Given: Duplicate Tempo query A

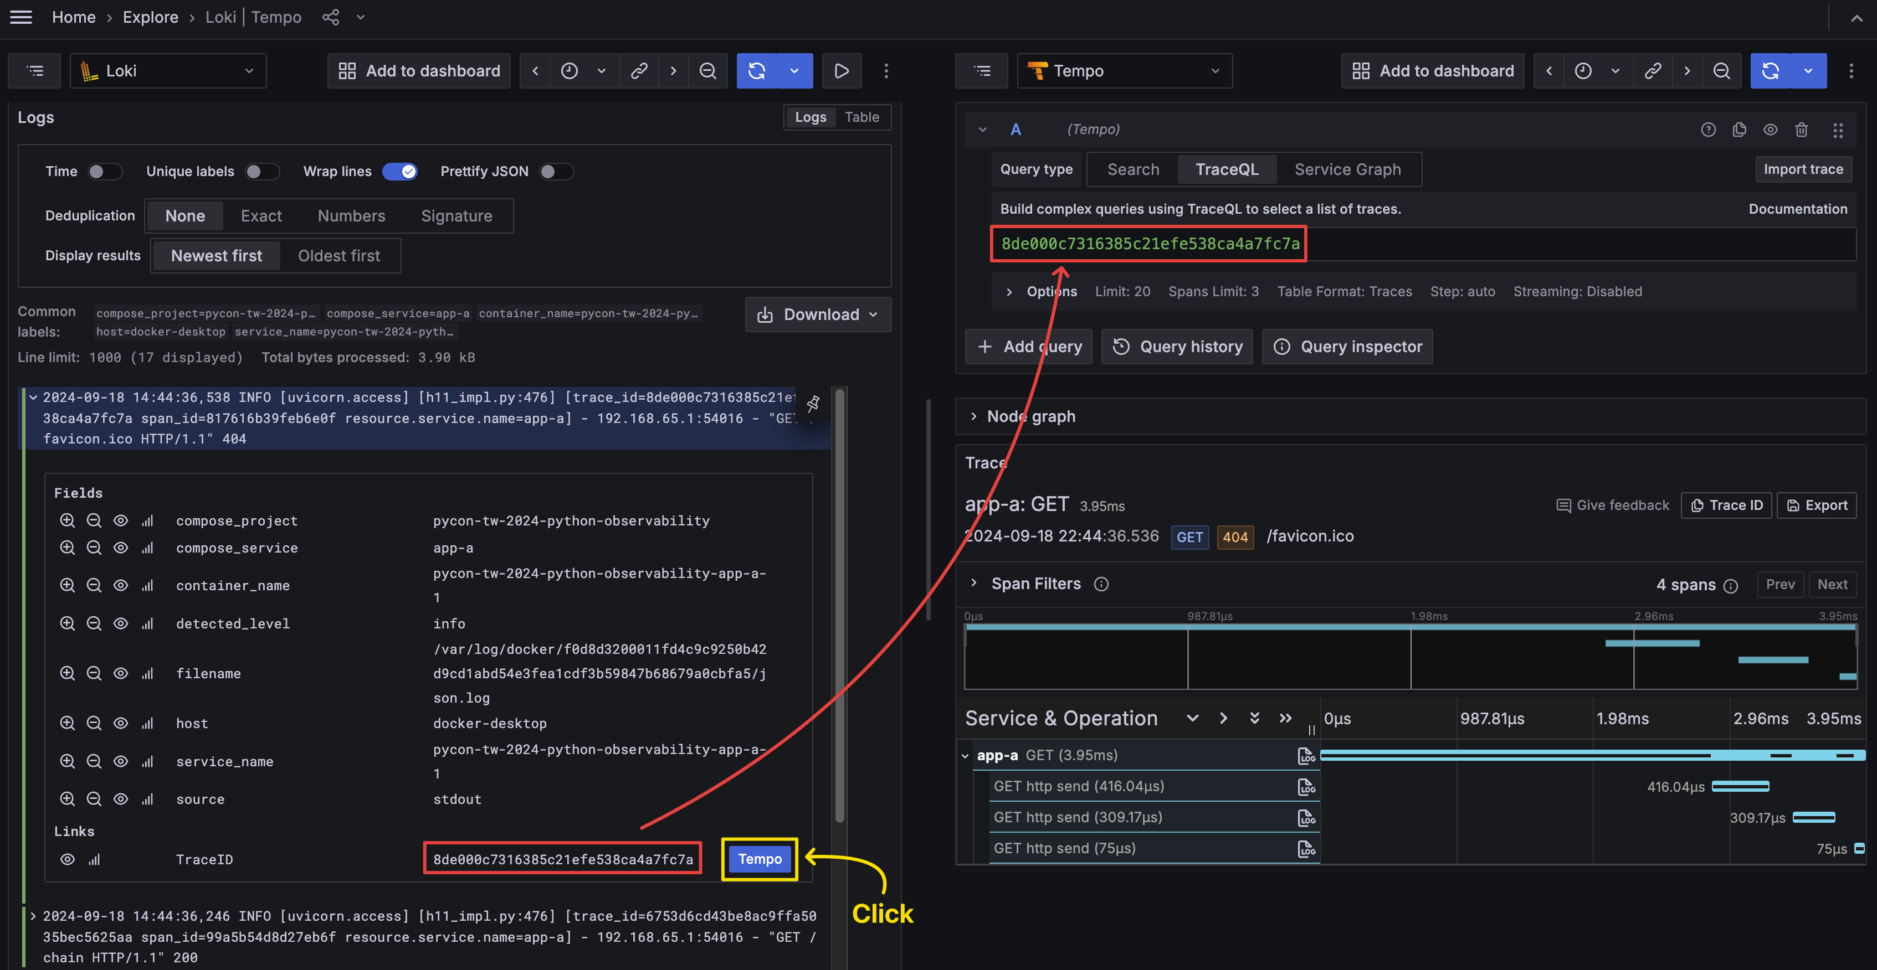Looking at the screenshot, I should coord(1739,130).
